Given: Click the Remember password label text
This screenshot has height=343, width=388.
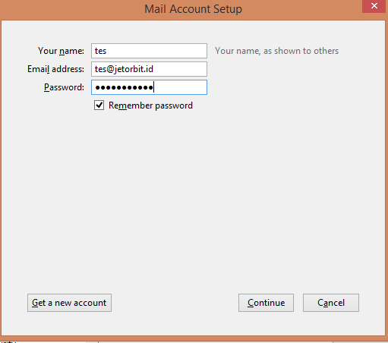Looking at the screenshot, I should pos(150,105).
